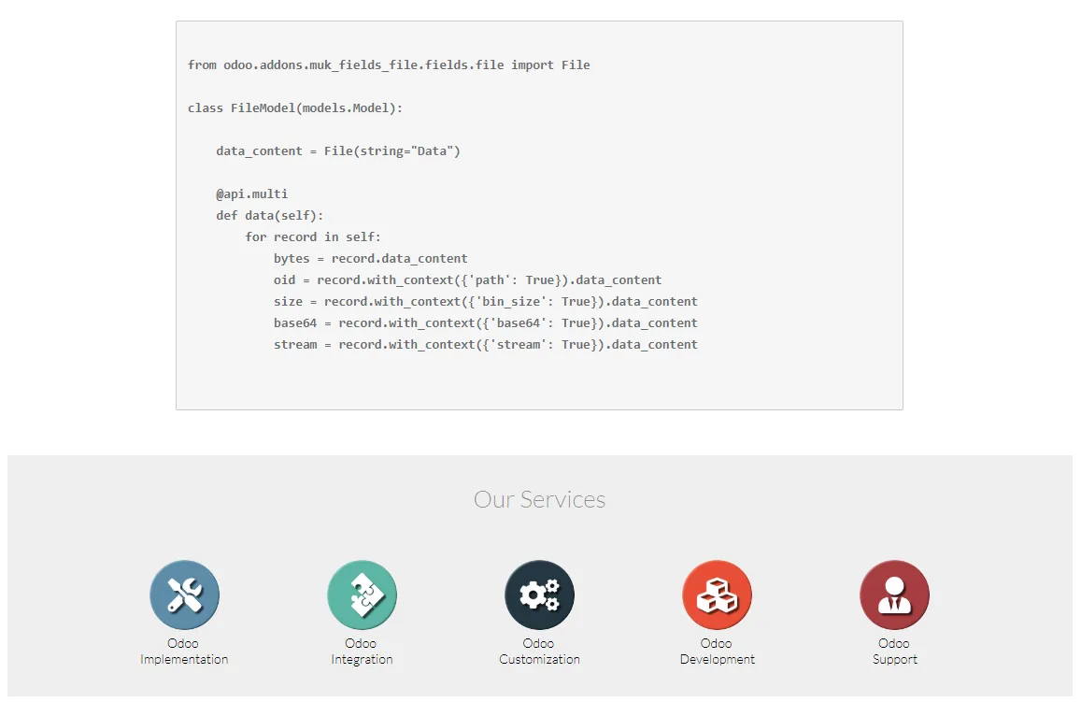Click the code line starting 'size ='

[485, 301]
